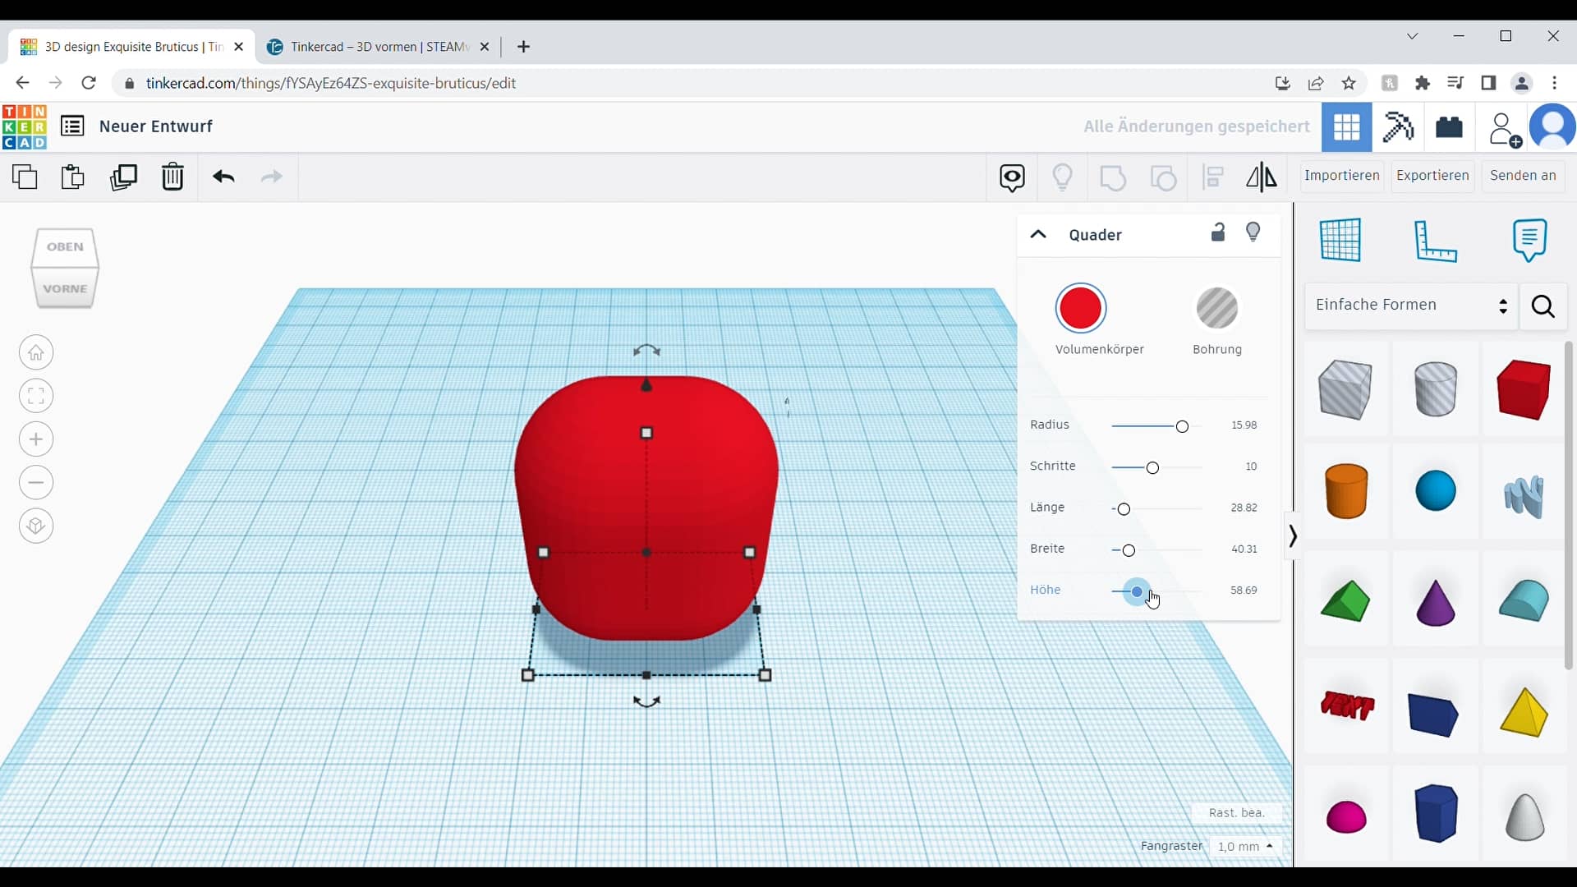Viewport: 1577px width, 887px height.
Task: Open the Notes tool
Action: pos(1529,240)
